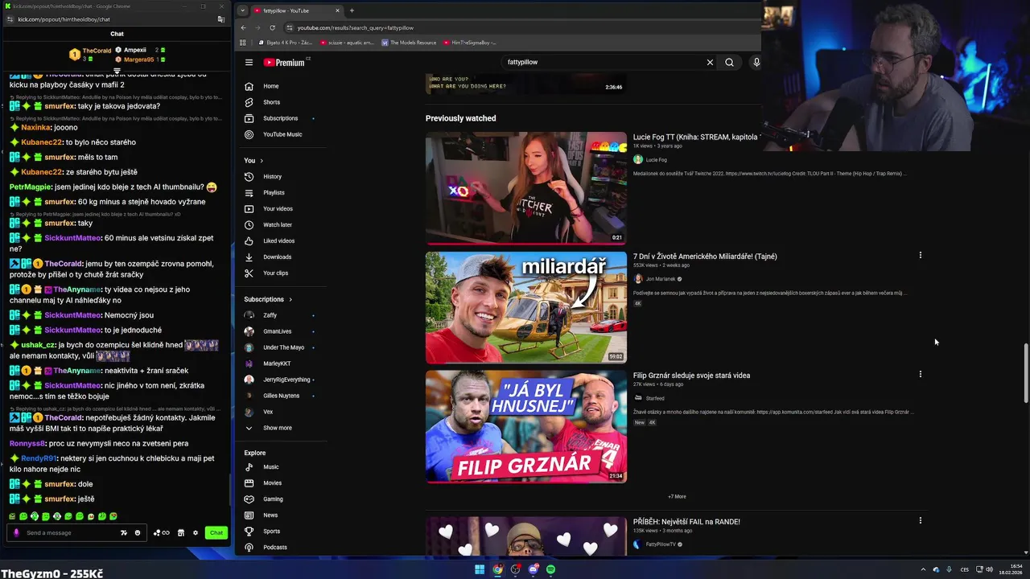Click the YouTube Premium logo
1030x579 pixels.
(x=284, y=62)
